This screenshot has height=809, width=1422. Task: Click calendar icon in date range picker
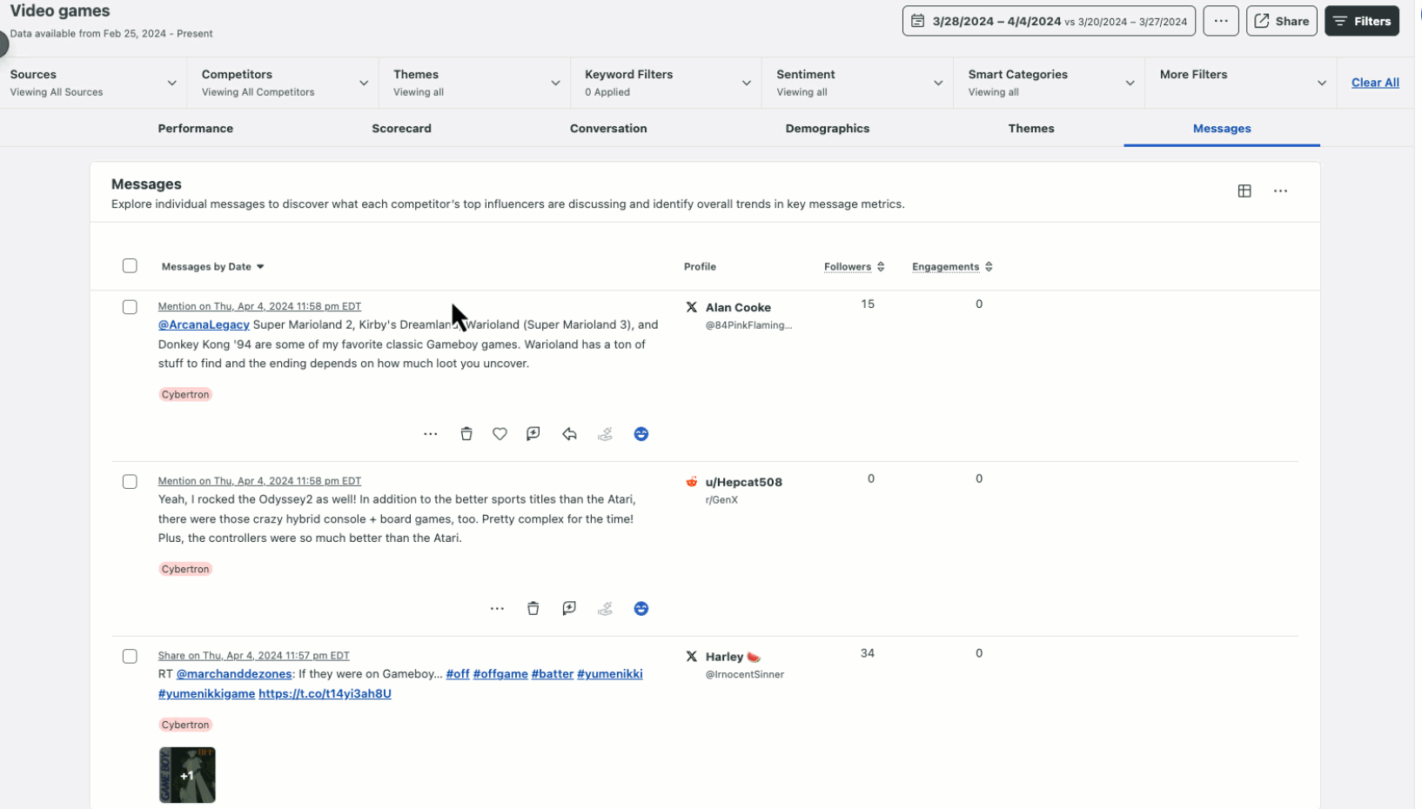coord(917,21)
